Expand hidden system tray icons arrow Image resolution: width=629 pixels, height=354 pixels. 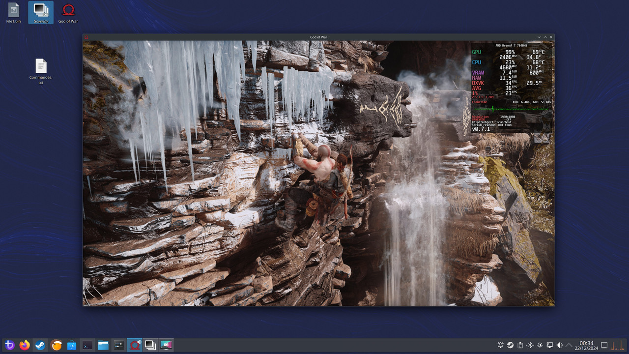point(569,345)
